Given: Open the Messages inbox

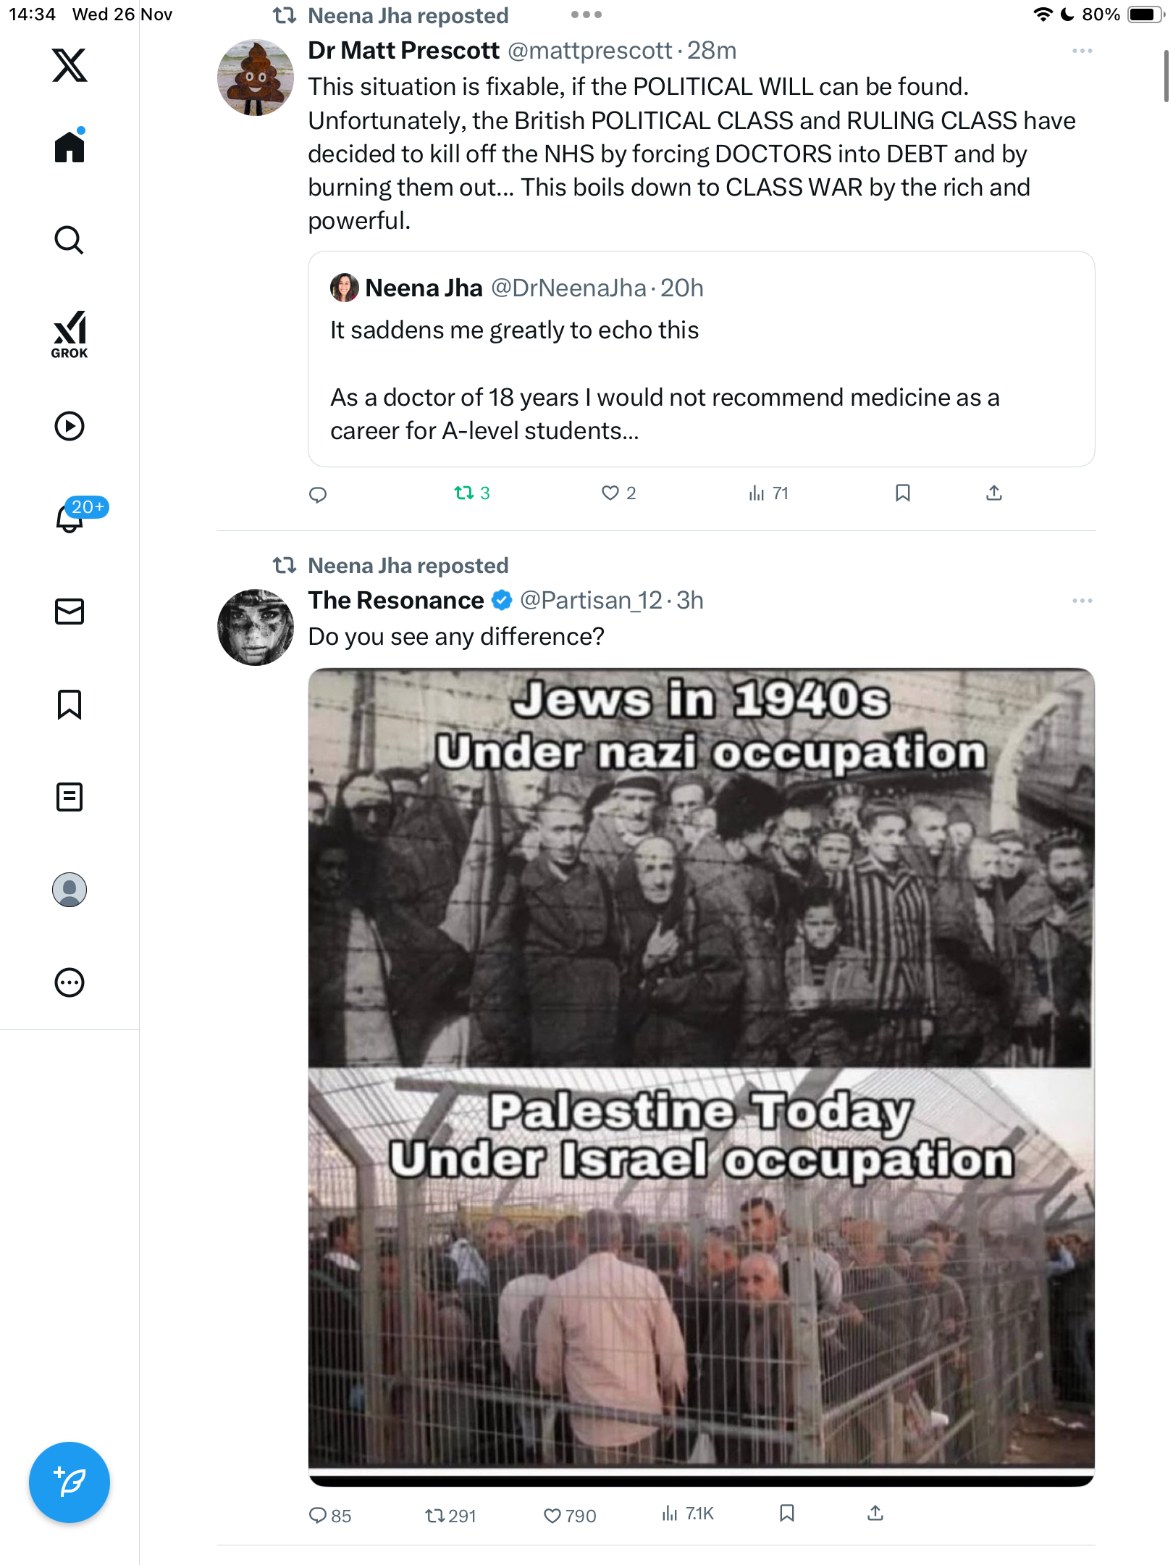Looking at the screenshot, I should [70, 612].
